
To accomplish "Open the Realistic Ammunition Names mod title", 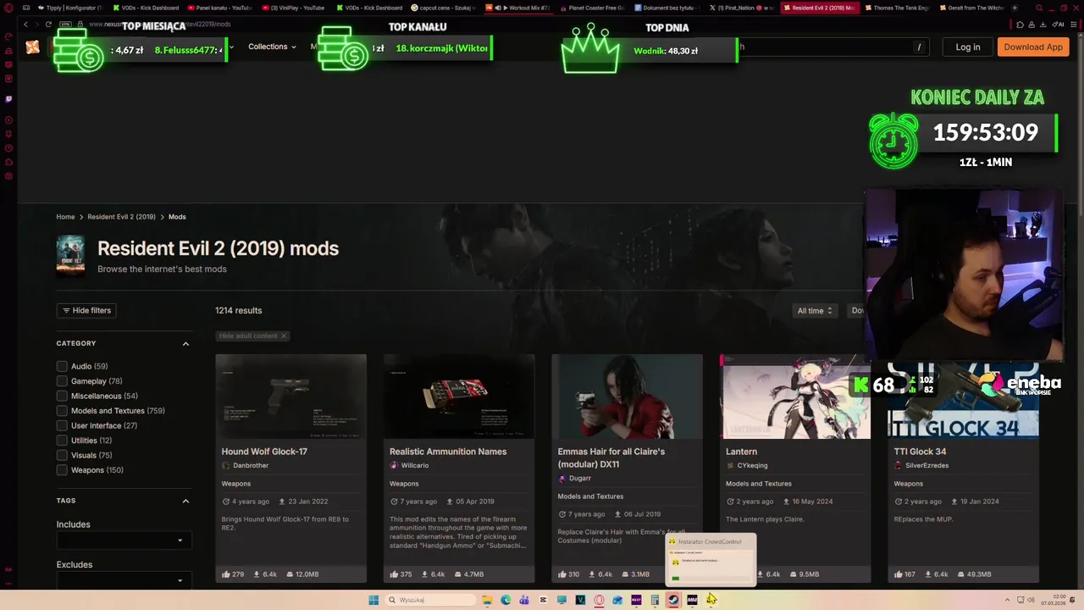I will (448, 452).
